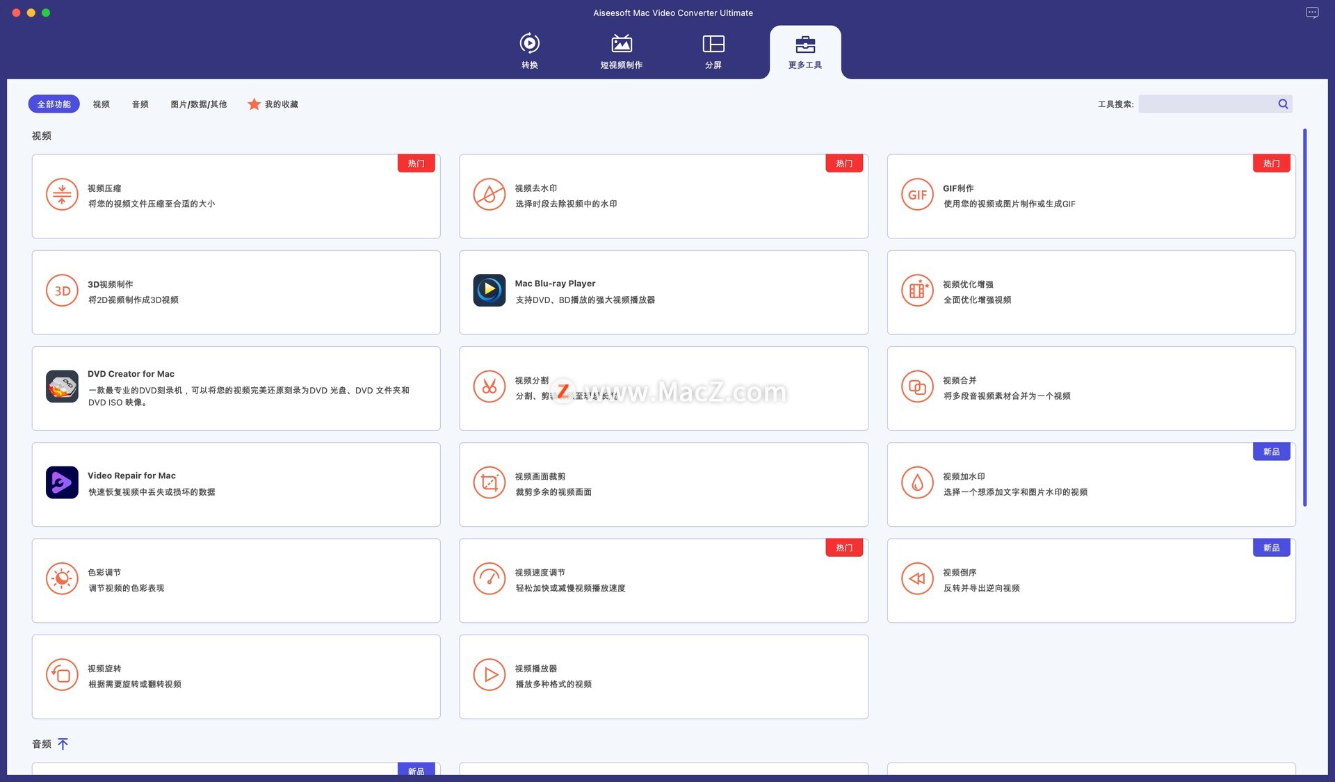The image size is (1335, 782).
Task: Click 裁剪多余的视频画面 description
Action: click(x=553, y=491)
